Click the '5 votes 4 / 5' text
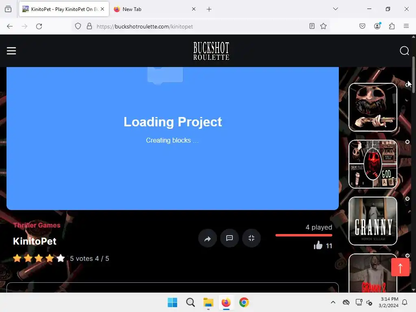This screenshot has height=312, width=416. (89, 258)
